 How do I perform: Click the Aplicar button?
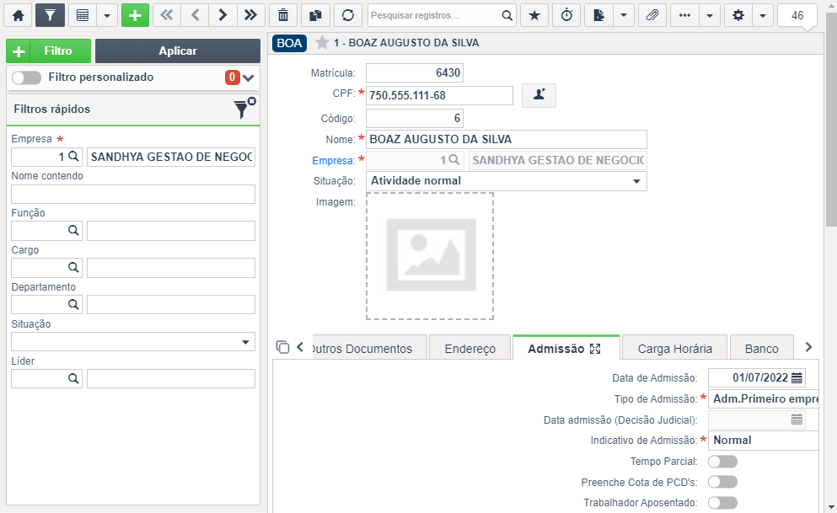[178, 51]
